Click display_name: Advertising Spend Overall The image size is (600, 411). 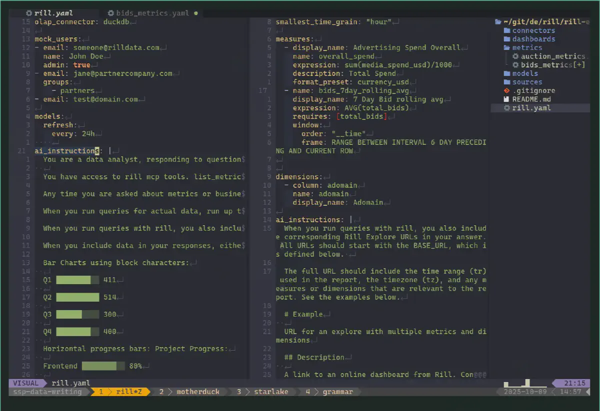376,47
